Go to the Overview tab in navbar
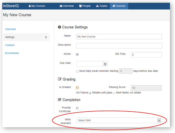The image size is (175, 133). coord(67,6)
